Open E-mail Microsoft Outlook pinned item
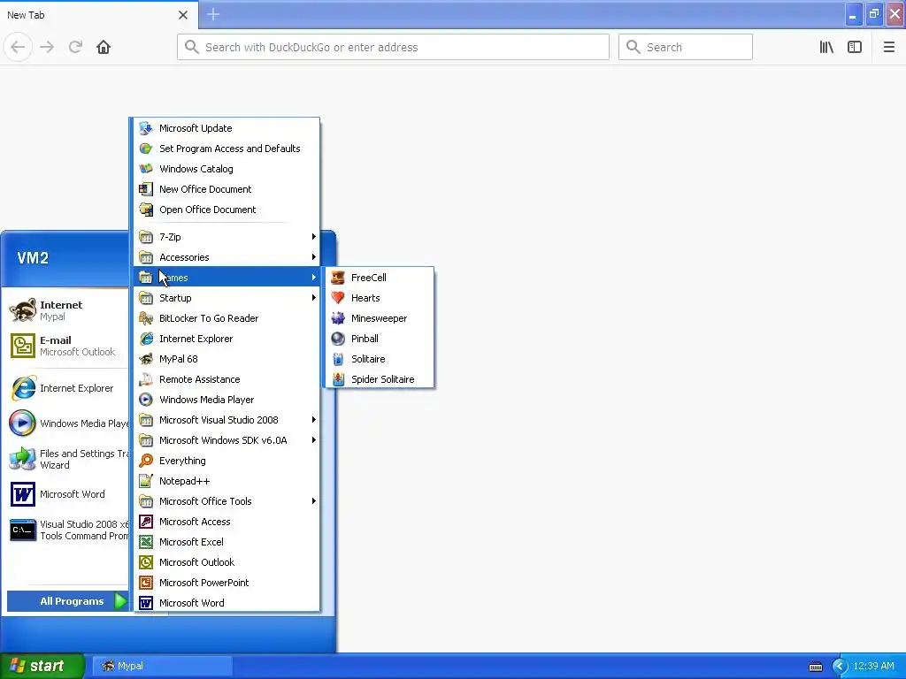The height and width of the screenshot is (679, 906). point(66,346)
